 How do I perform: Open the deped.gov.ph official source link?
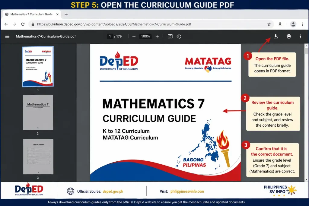click(x=113, y=191)
